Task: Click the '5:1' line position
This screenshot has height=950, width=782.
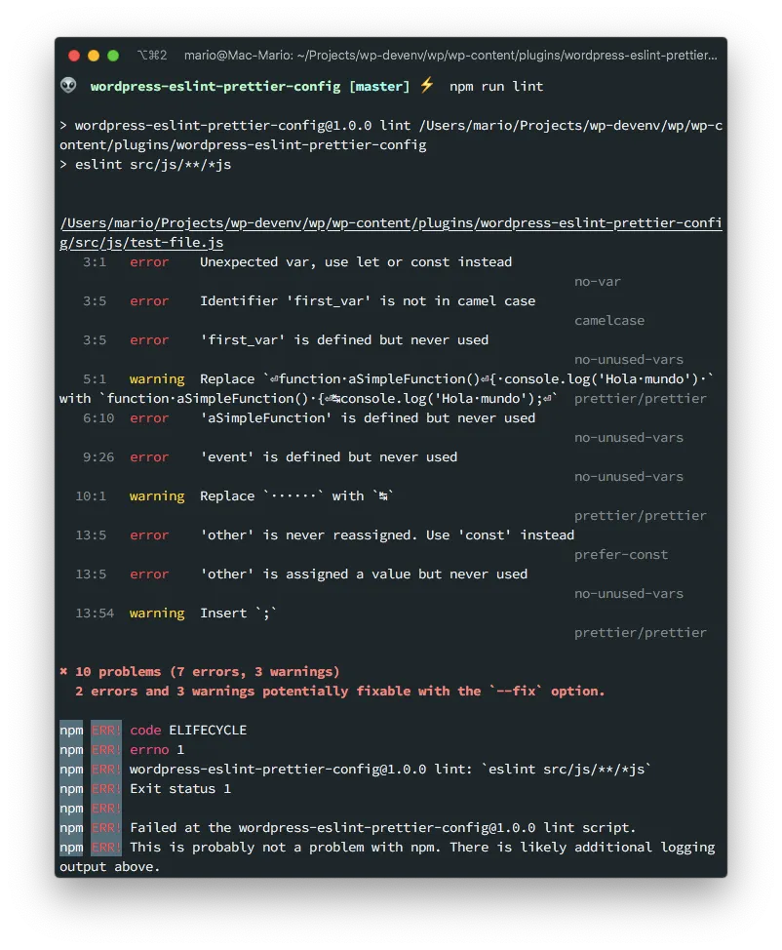Action: click(95, 379)
